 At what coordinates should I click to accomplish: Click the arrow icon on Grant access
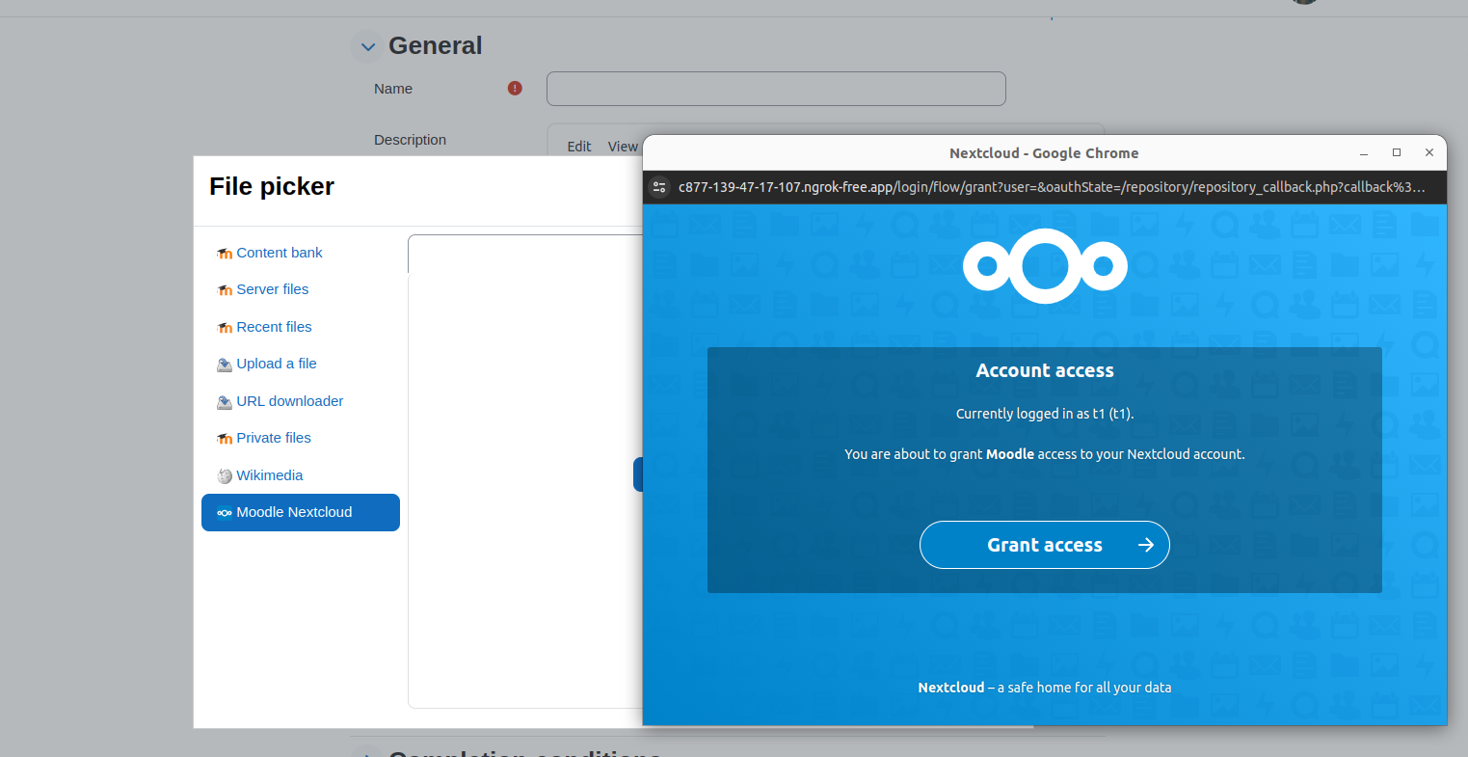coord(1145,545)
